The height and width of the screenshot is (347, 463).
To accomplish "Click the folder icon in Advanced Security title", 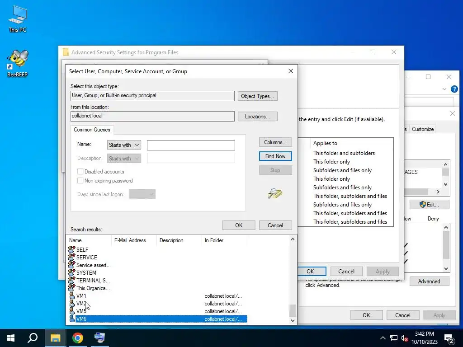I will (66, 52).
